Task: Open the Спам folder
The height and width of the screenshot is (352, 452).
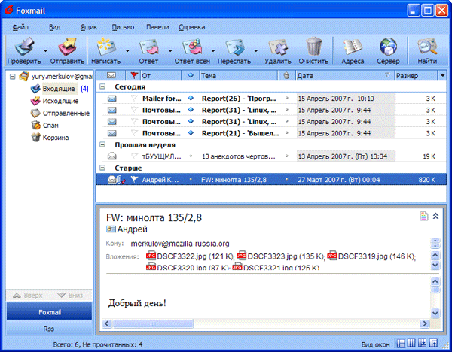Action: click(x=50, y=126)
